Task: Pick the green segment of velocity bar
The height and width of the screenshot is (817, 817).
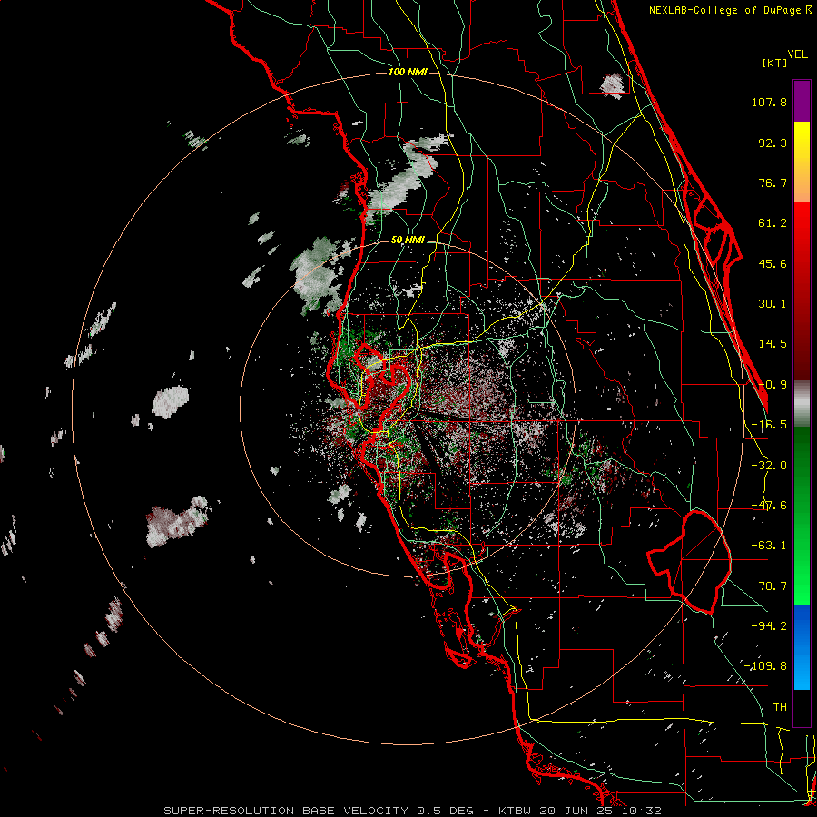Action: tap(802, 516)
